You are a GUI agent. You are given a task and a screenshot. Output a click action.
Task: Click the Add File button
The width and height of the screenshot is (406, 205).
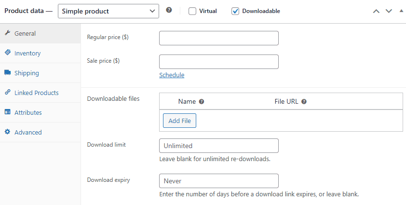click(179, 121)
